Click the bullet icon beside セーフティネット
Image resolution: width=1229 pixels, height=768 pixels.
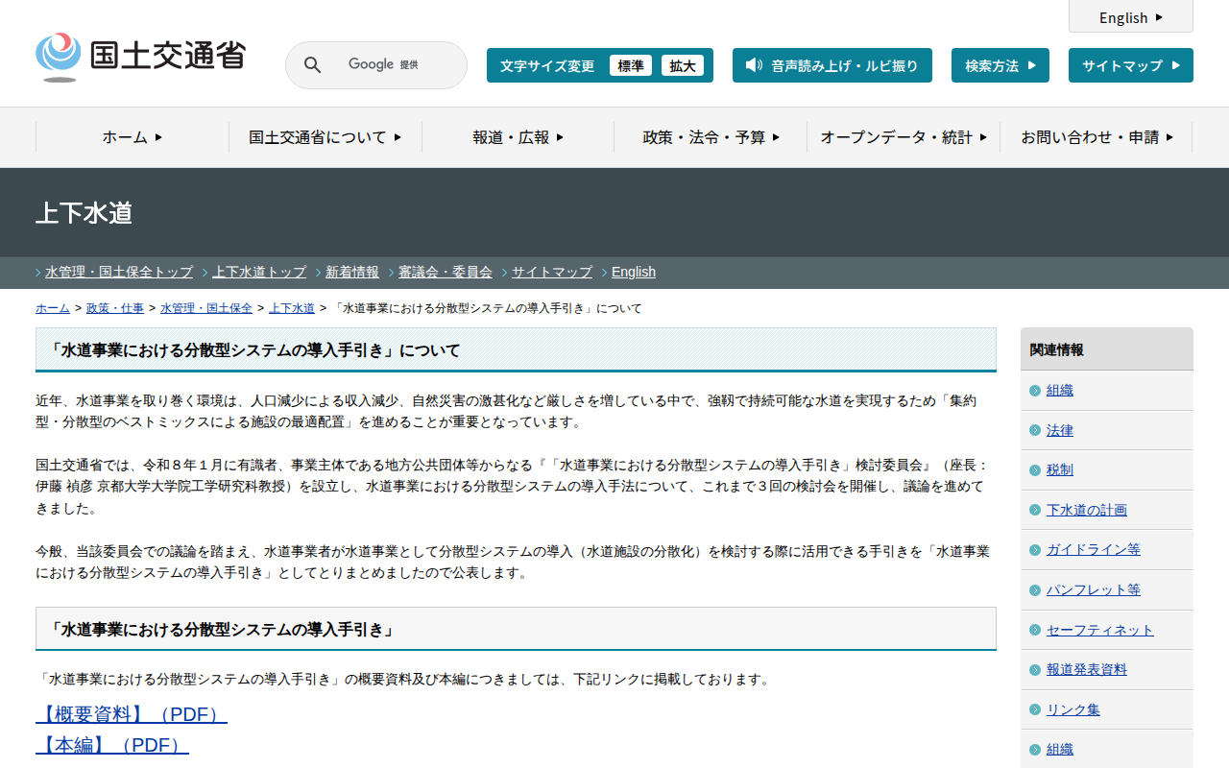(x=1034, y=630)
